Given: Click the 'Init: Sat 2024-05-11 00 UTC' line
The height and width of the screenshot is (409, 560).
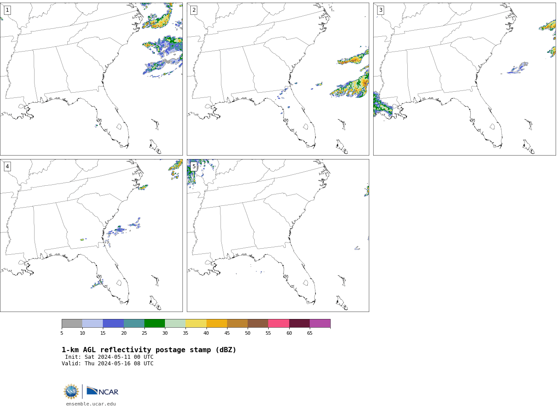Looking at the screenshot, I should tap(109, 357).
